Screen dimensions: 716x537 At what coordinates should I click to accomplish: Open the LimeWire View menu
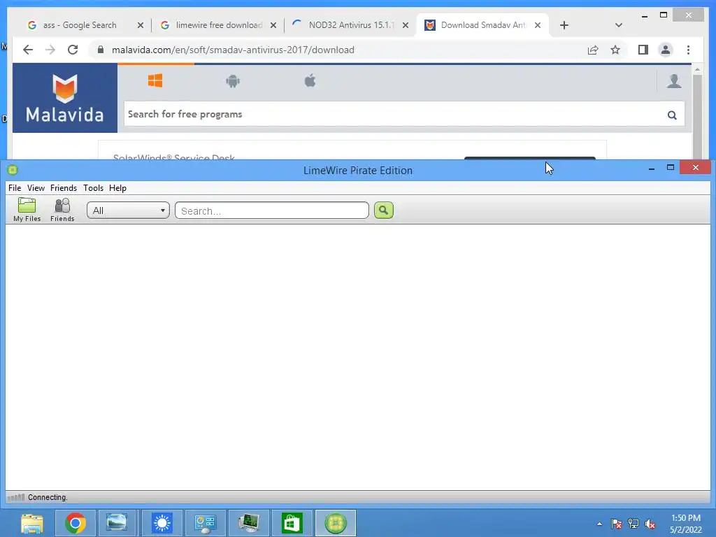pos(36,188)
